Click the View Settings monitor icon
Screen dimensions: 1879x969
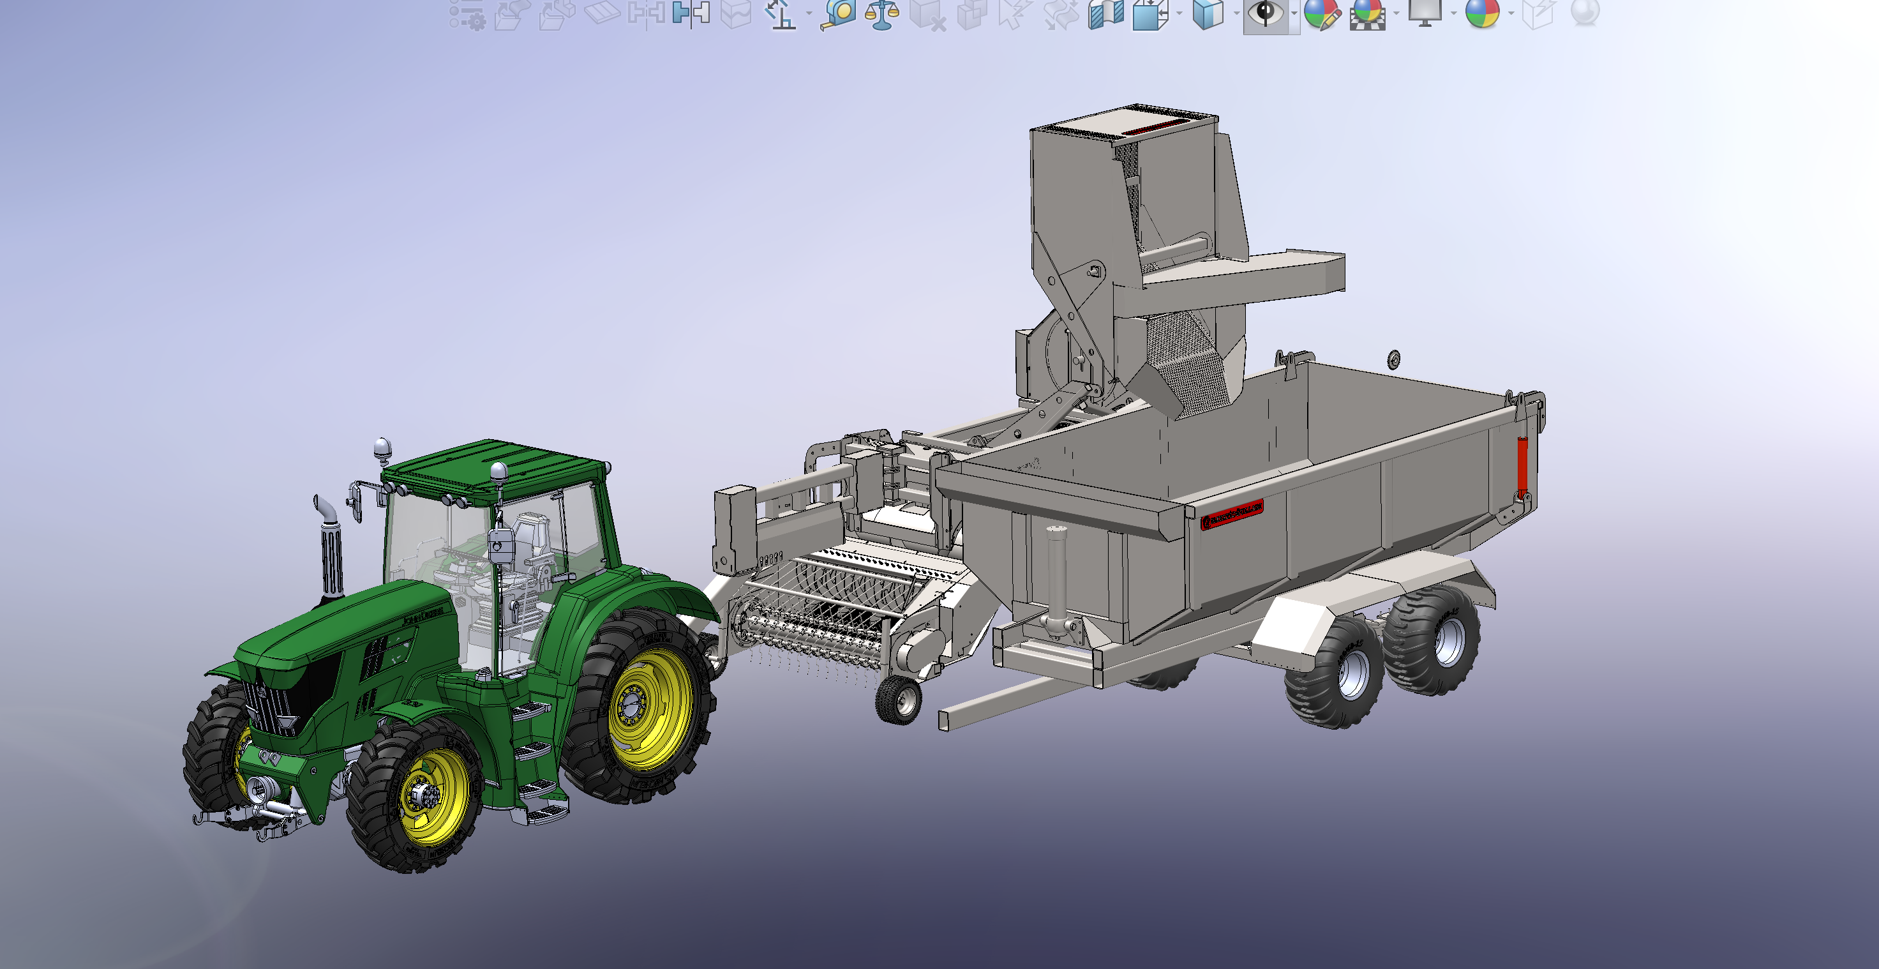pos(1425,11)
